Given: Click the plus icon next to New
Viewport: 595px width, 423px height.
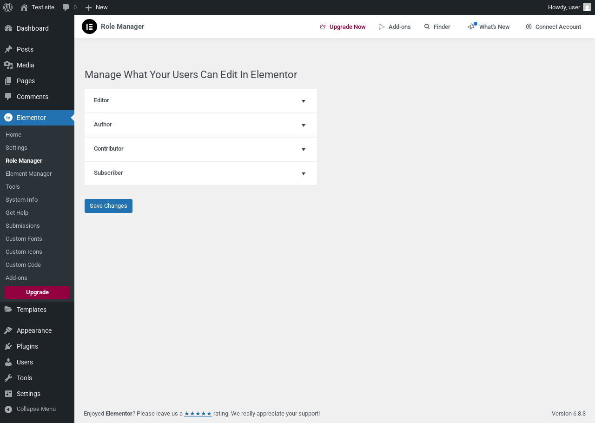Looking at the screenshot, I should [88, 7].
